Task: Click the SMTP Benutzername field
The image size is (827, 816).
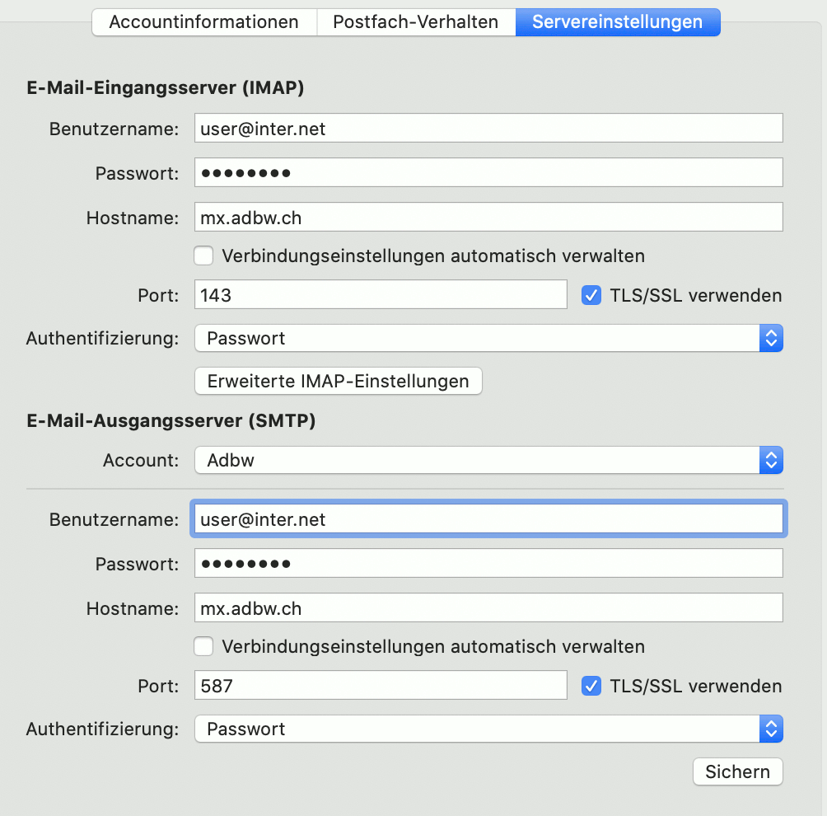Action: [x=488, y=519]
